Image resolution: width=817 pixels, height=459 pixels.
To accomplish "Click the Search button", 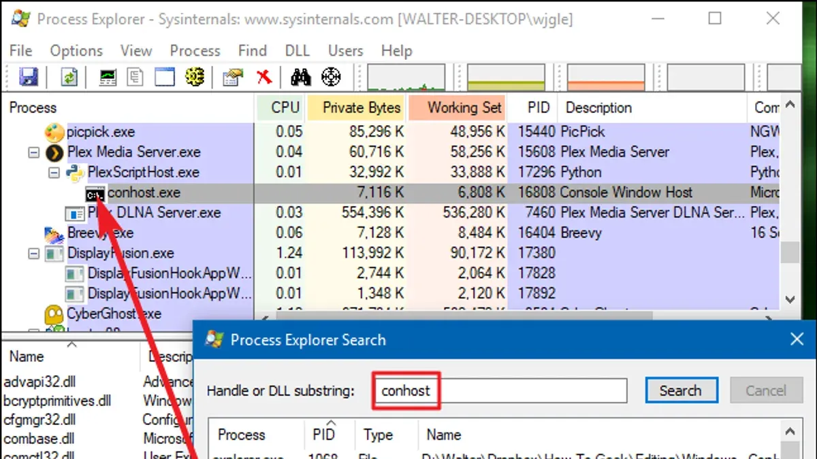I will (681, 390).
